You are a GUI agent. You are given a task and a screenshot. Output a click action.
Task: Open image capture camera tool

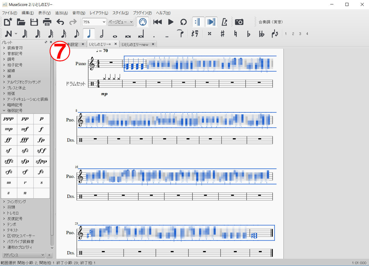tap(239, 22)
